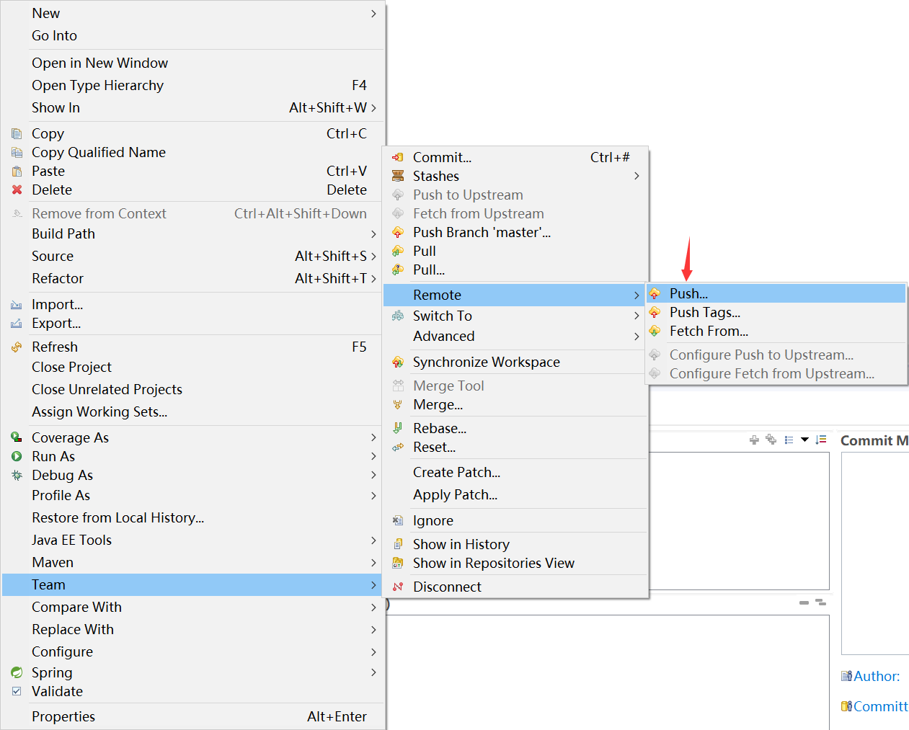Image resolution: width=909 pixels, height=730 pixels.
Task: Click the green Run As icon
Action: point(17,456)
